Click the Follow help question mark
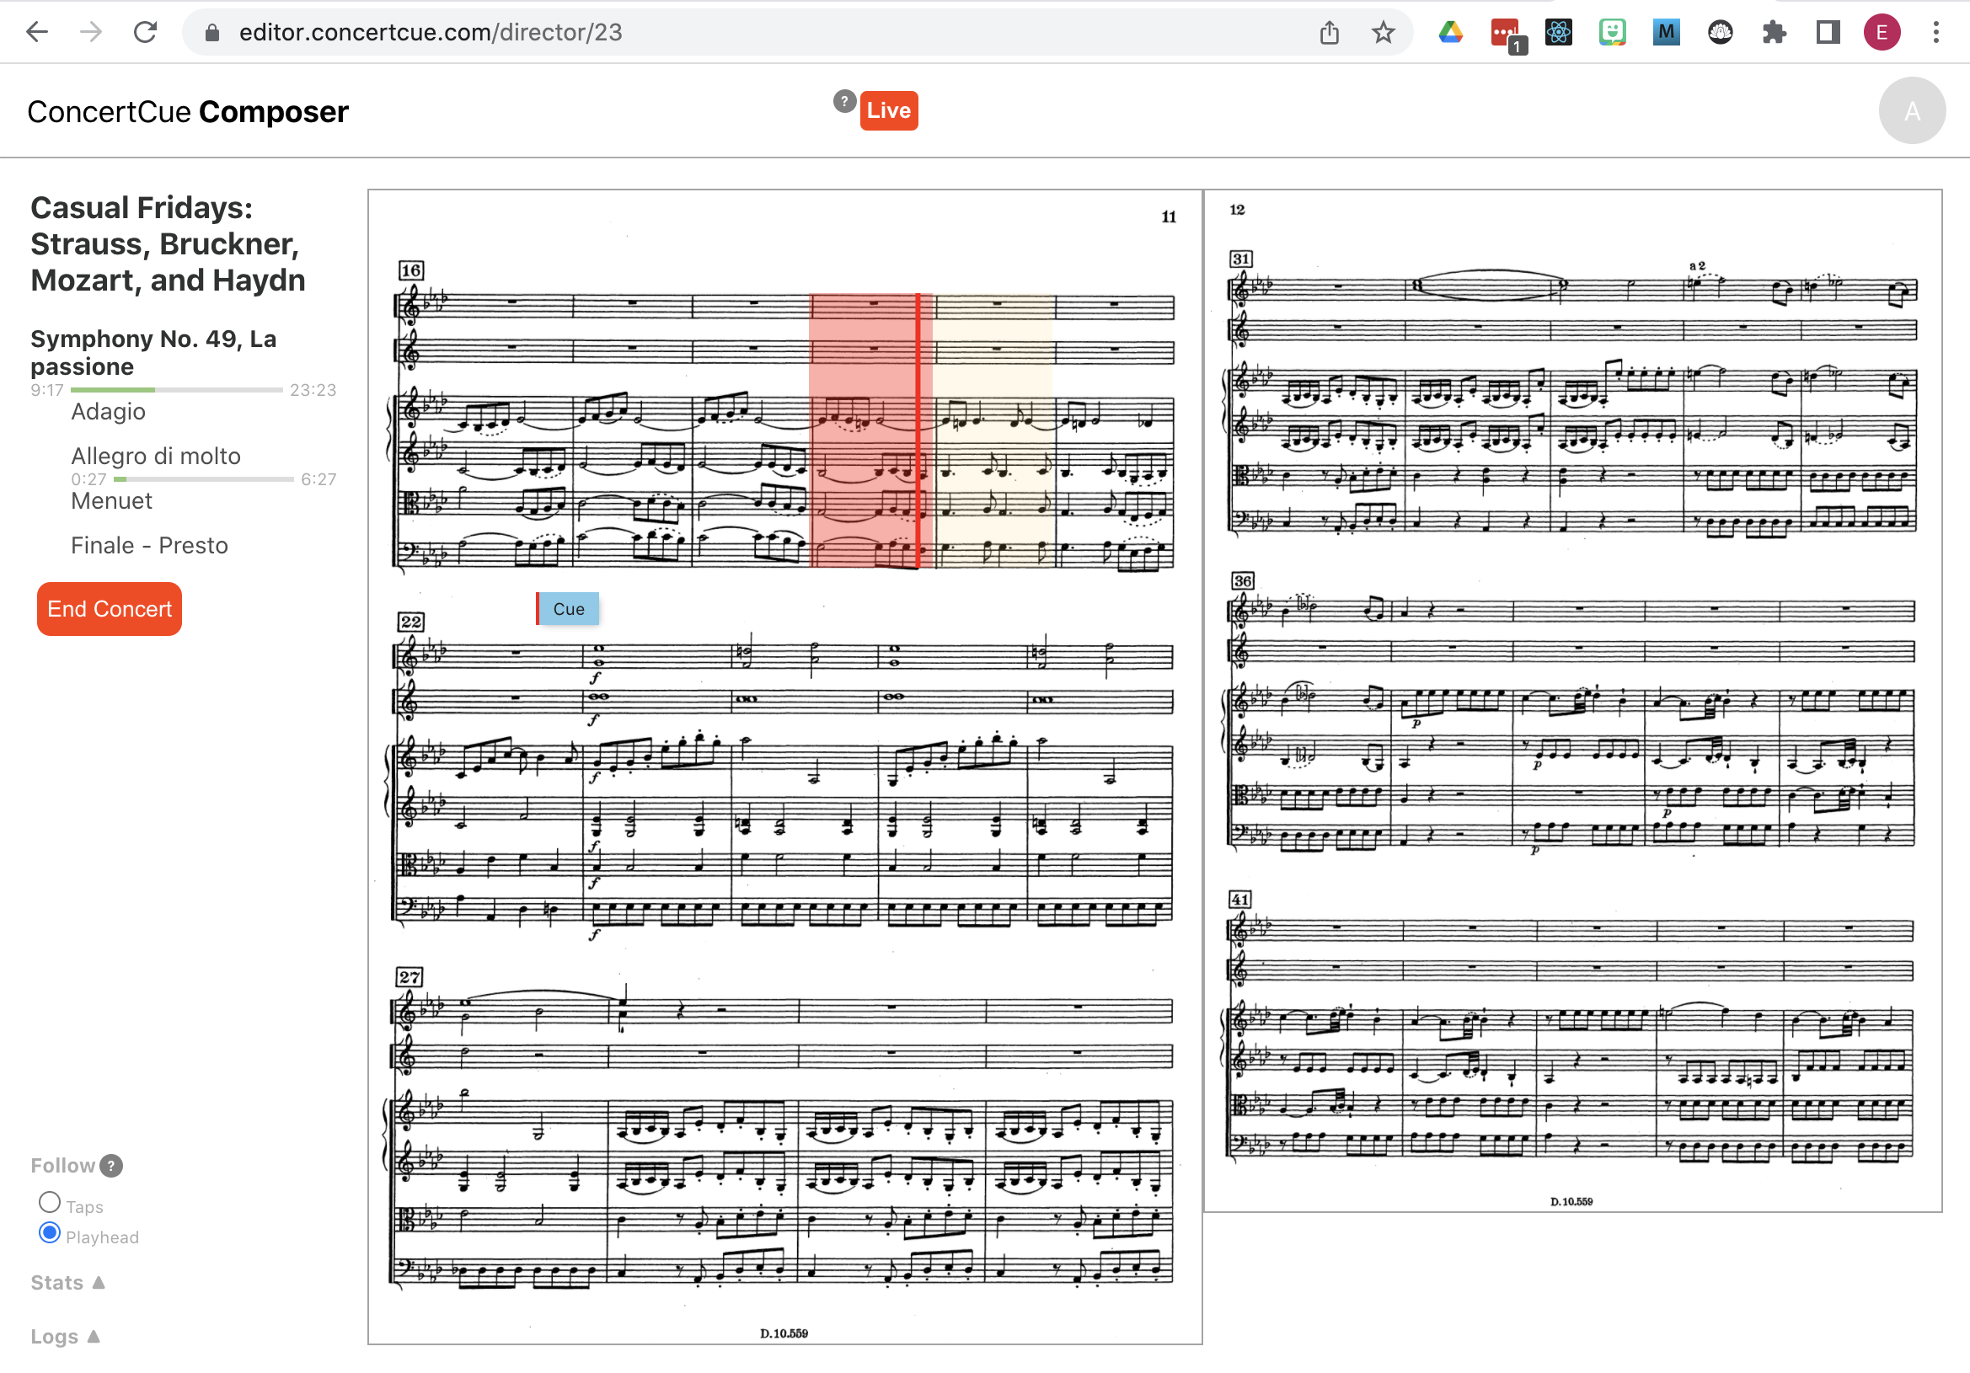 110,1166
